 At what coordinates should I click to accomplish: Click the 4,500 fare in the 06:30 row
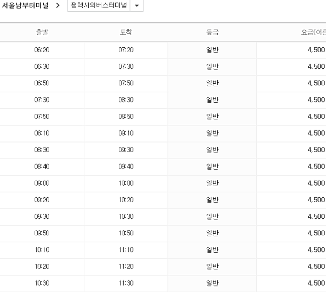tap(316, 67)
